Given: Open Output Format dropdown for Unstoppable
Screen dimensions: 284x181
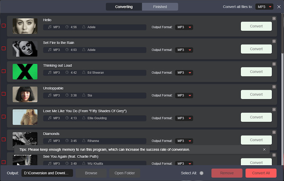Looking at the screenshot, I should [184, 95].
